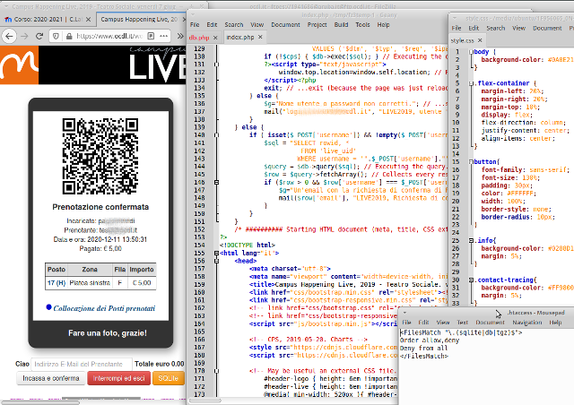Click Incassa e conferma button
The image size is (574, 405).
coord(51,378)
